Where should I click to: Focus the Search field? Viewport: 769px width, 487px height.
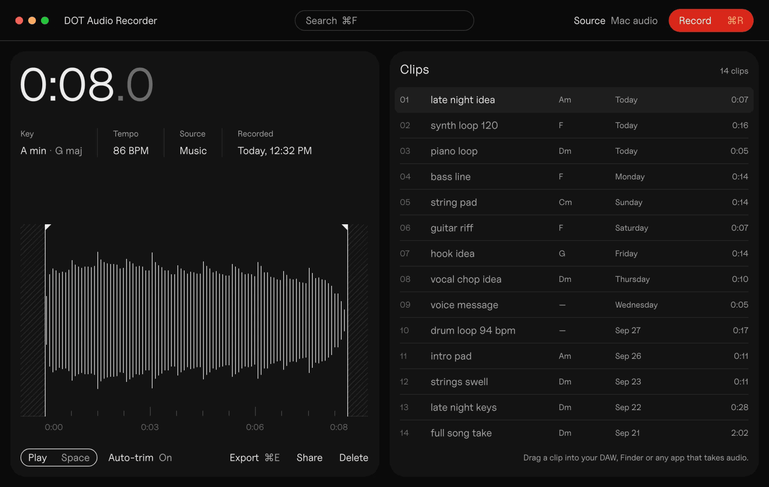pos(384,21)
